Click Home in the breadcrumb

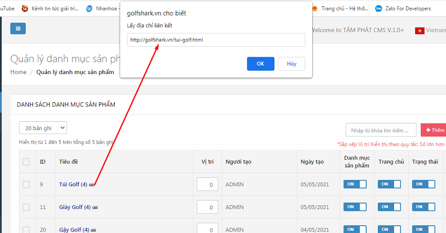point(18,72)
